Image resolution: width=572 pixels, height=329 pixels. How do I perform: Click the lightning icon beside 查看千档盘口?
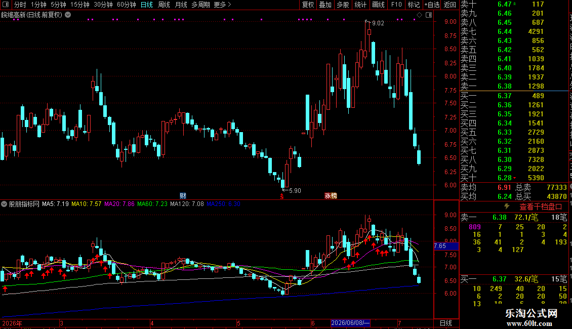pos(507,207)
